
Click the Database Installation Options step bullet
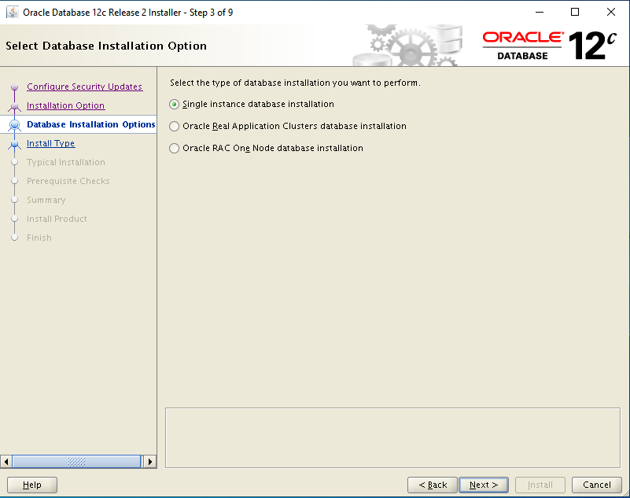pos(15,124)
